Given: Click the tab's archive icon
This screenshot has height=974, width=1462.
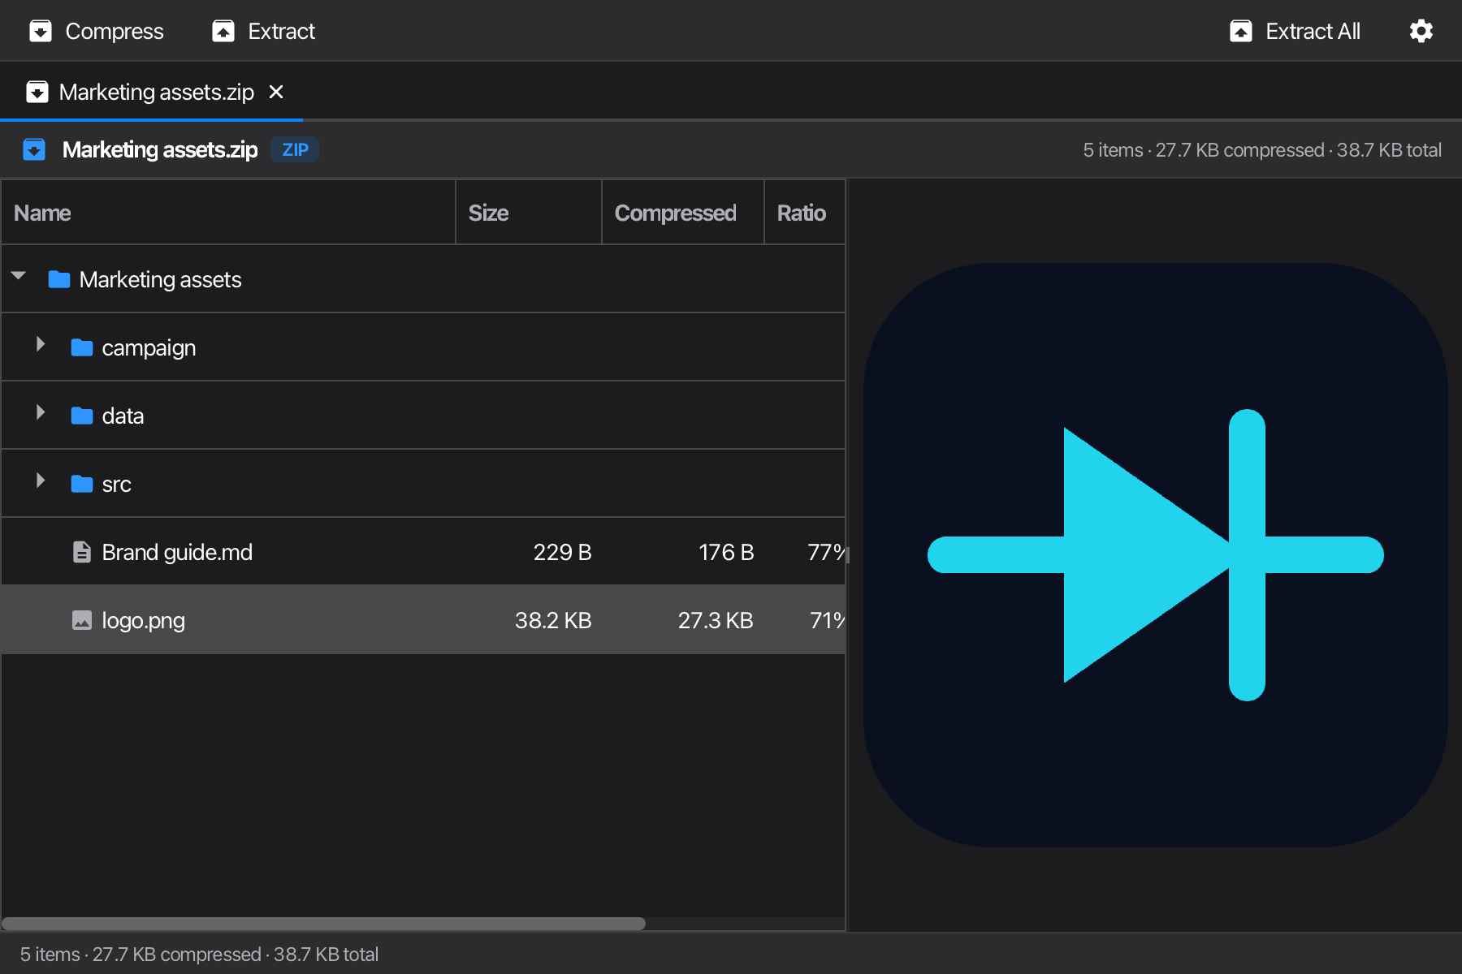Looking at the screenshot, I should click(x=37, y=92).
